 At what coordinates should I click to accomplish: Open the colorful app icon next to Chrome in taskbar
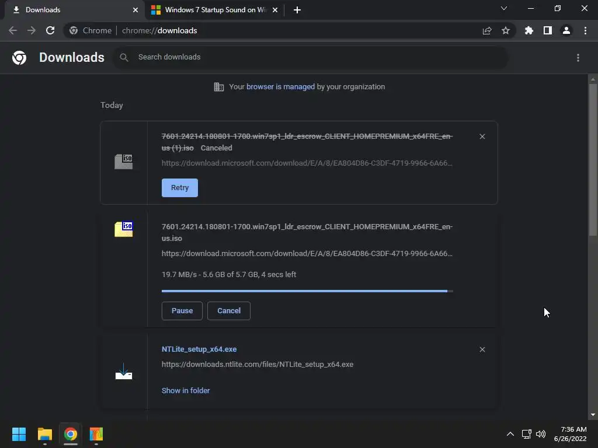pos(96,434)
